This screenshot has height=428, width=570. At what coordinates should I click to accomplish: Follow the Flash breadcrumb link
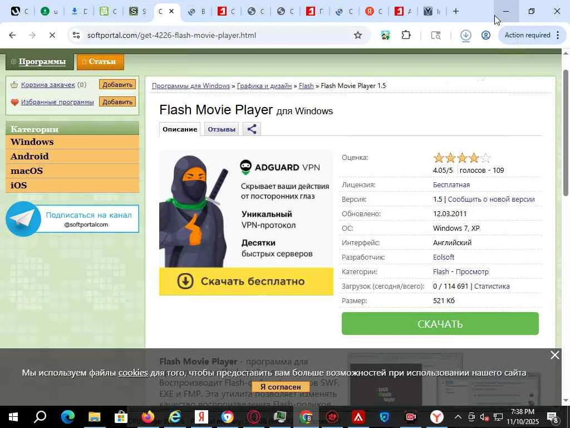point(306,86)
